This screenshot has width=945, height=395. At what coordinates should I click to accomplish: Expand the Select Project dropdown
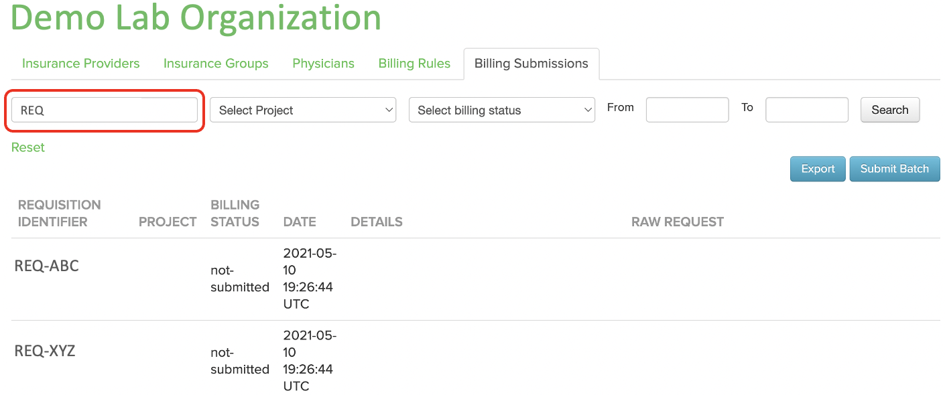303,110
